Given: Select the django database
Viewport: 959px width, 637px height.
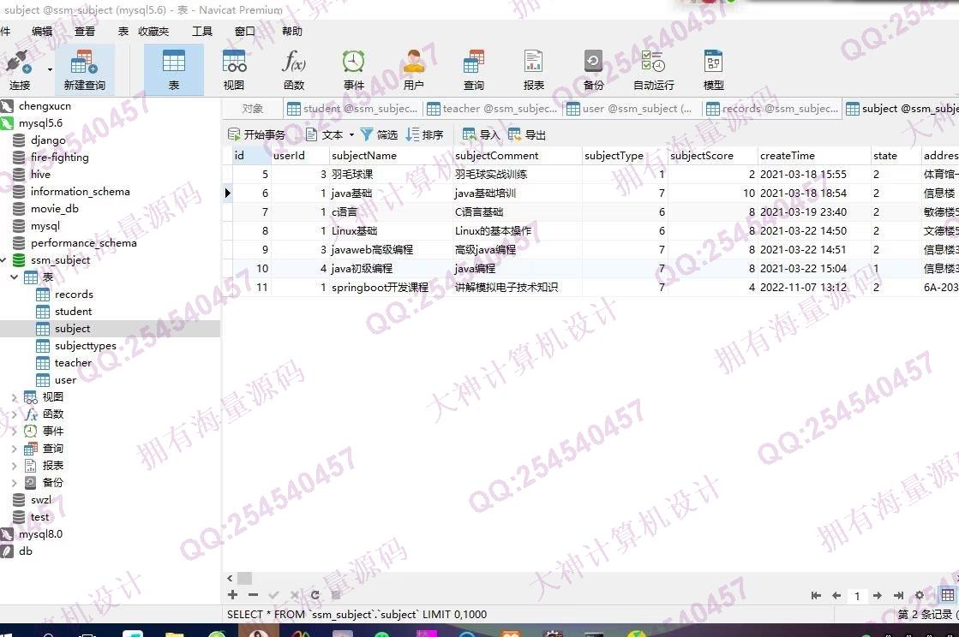Looking at the screenshot, I should (x=48, y=140).
